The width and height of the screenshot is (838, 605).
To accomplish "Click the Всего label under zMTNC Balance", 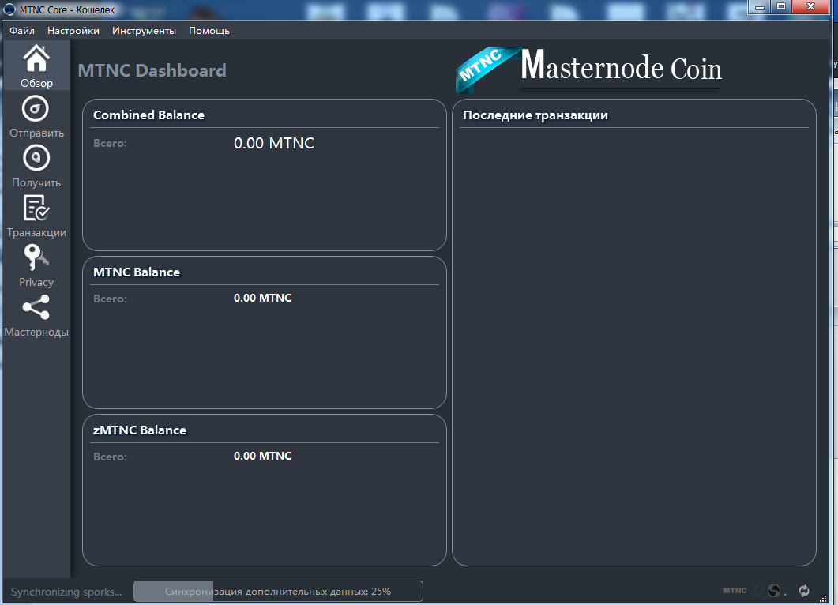I will 110,457.
